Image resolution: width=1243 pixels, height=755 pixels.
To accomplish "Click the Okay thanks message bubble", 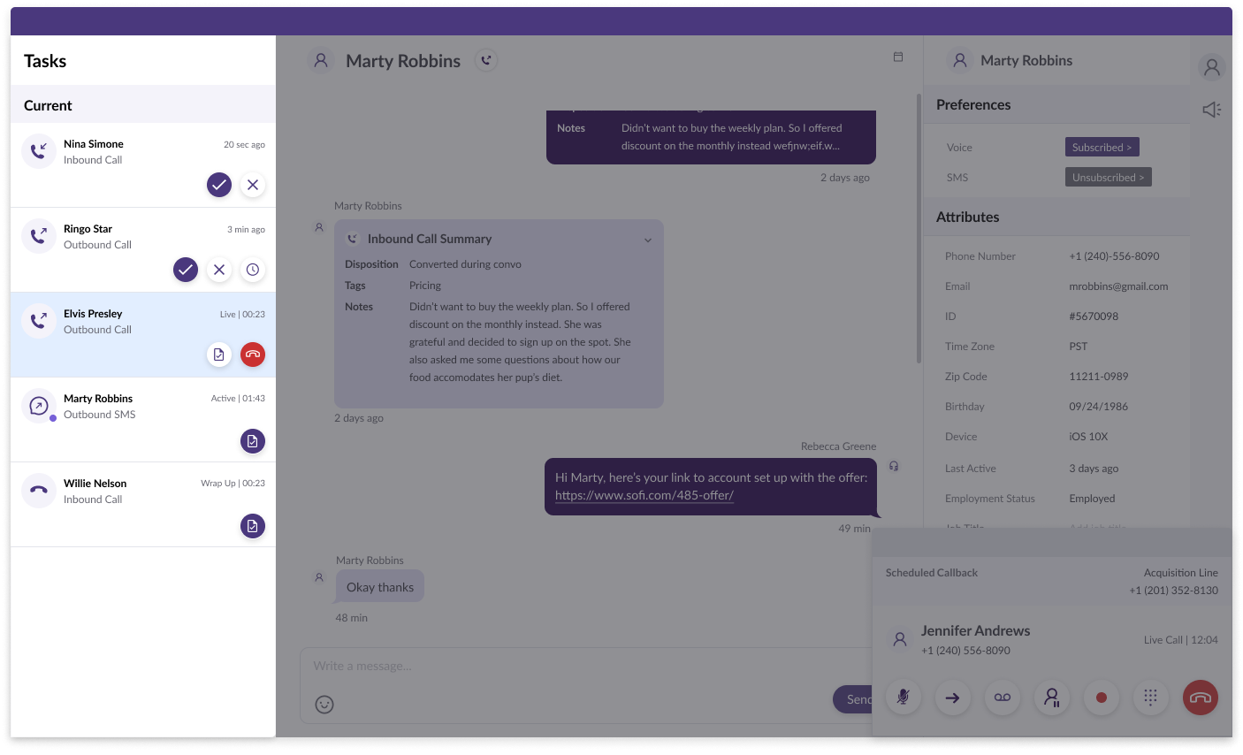I will pos(380,587).
